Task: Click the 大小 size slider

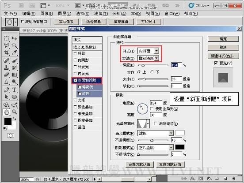Action: point(153,79)
